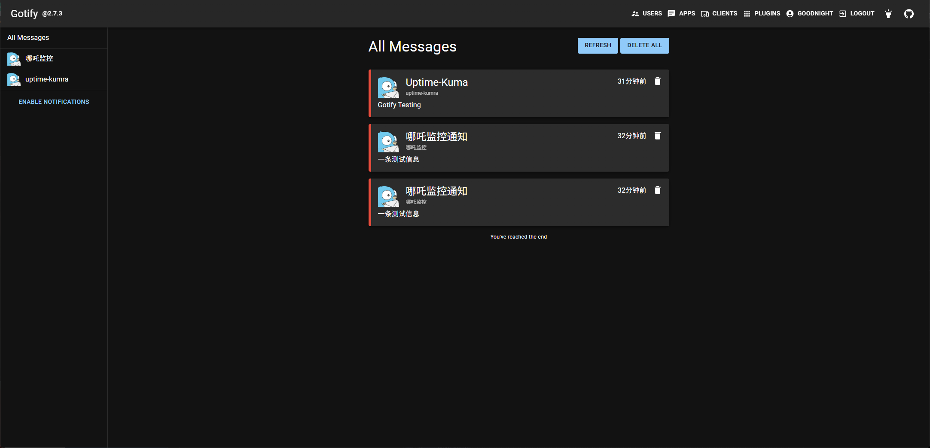Click the uptime-kumra gopher icon in sidebar
This screenshot has height=448, width=930.
click(14, 79)
